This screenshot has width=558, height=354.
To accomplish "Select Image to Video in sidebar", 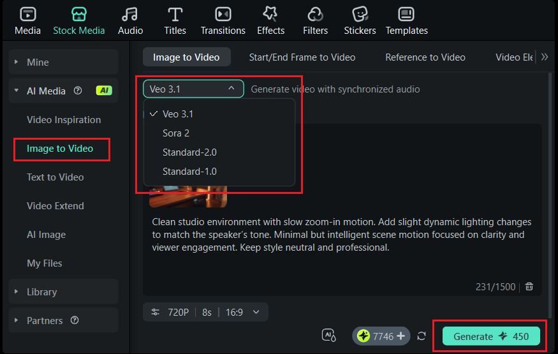I will (60, 149).
